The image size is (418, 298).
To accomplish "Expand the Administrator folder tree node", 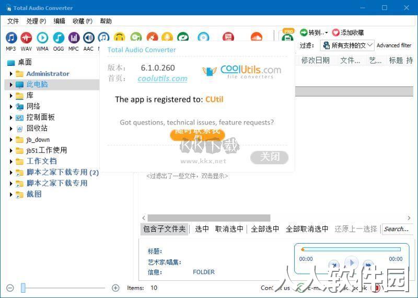I will click(11, 74).
